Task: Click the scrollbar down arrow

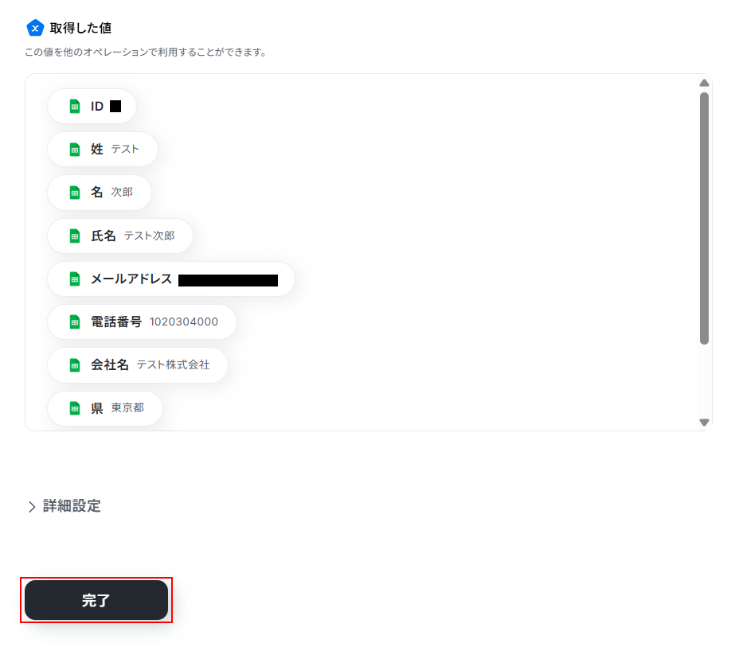Action: click(x=704, y=423)
